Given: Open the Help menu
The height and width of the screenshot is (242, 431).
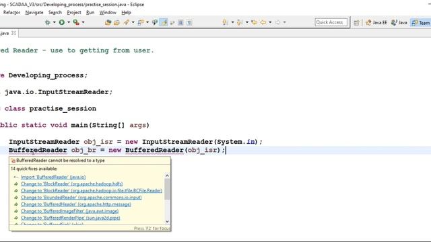Looking at the screenshot, I should coord(126,12).
